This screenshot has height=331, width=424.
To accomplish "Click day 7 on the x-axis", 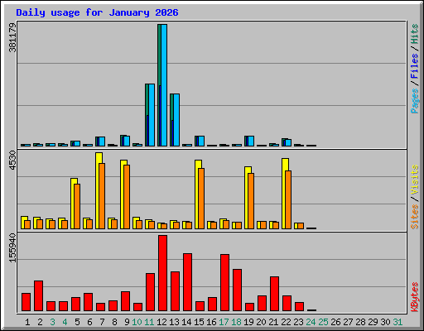I will 102,322.
